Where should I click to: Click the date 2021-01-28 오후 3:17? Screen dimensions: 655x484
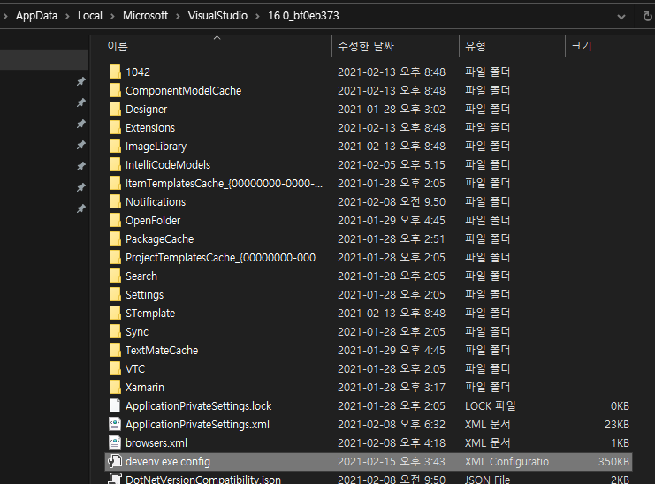pyautogui.click(x=392, y=387)
